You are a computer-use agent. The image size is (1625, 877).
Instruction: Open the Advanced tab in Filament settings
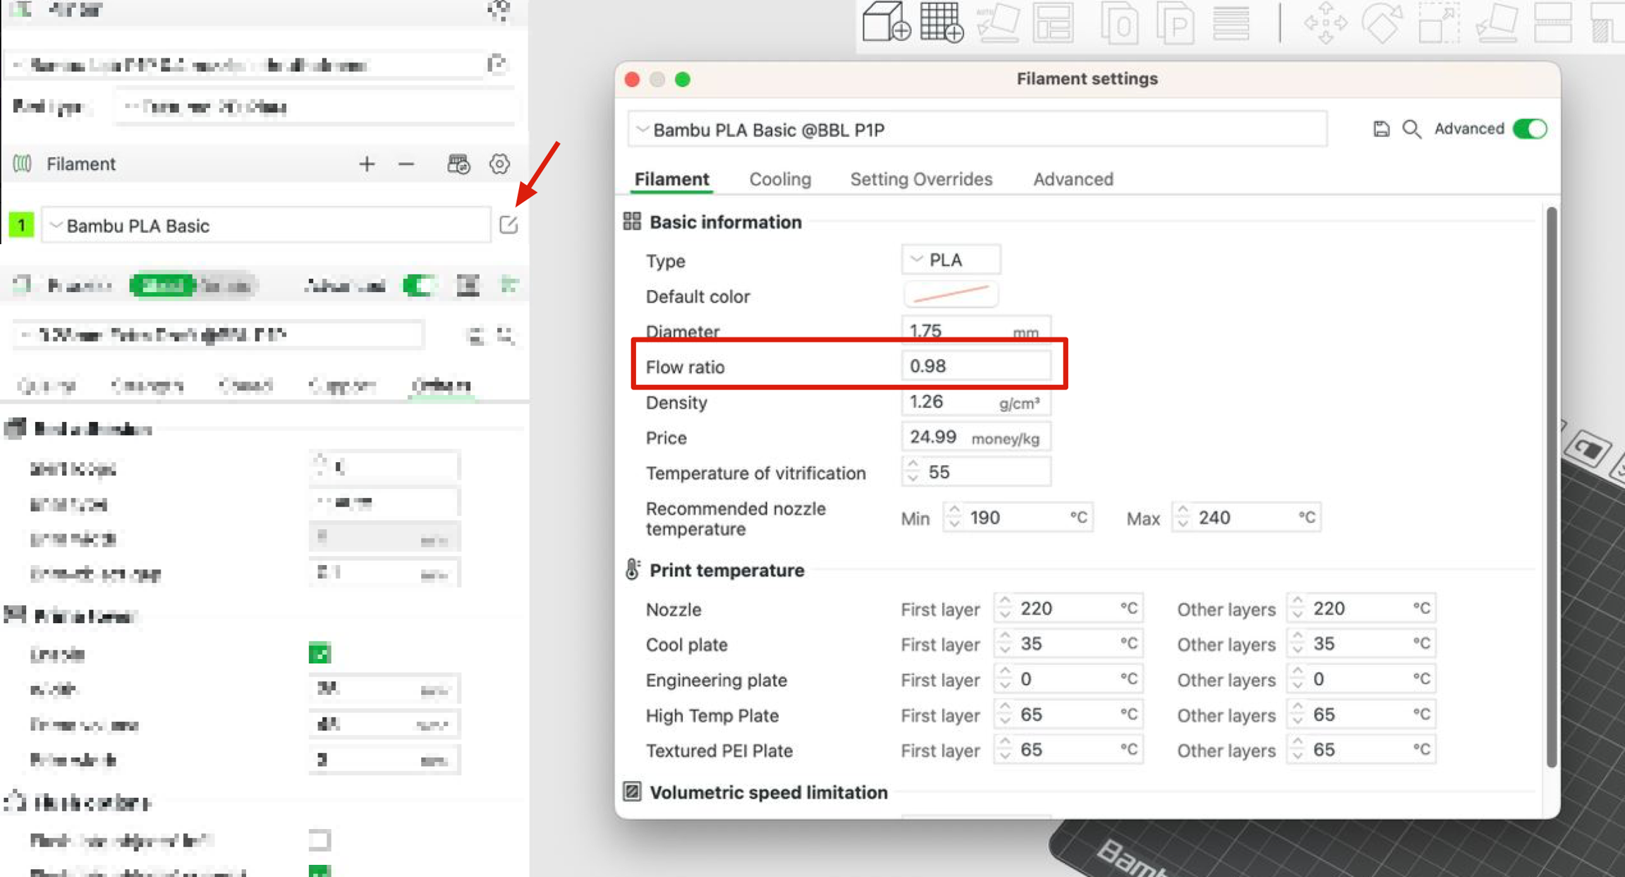[x=1073, y=179]
